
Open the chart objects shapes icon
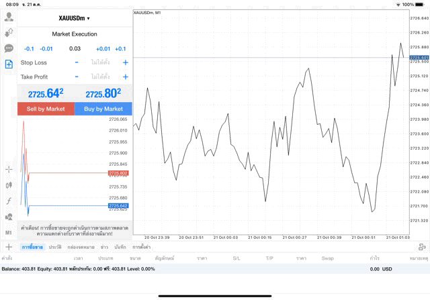[x=9, y=217]
